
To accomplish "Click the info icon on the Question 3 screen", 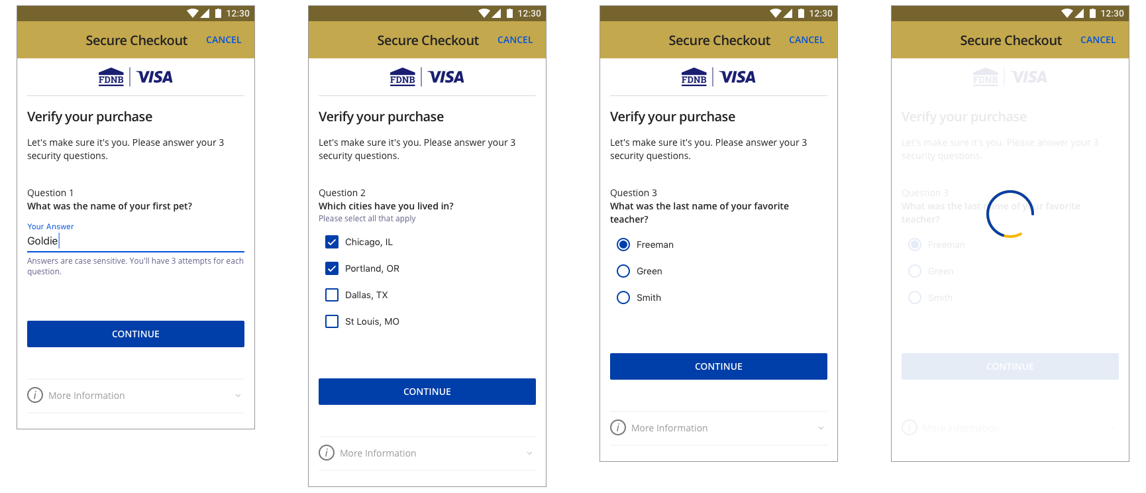I will click(x=618, y=428).
